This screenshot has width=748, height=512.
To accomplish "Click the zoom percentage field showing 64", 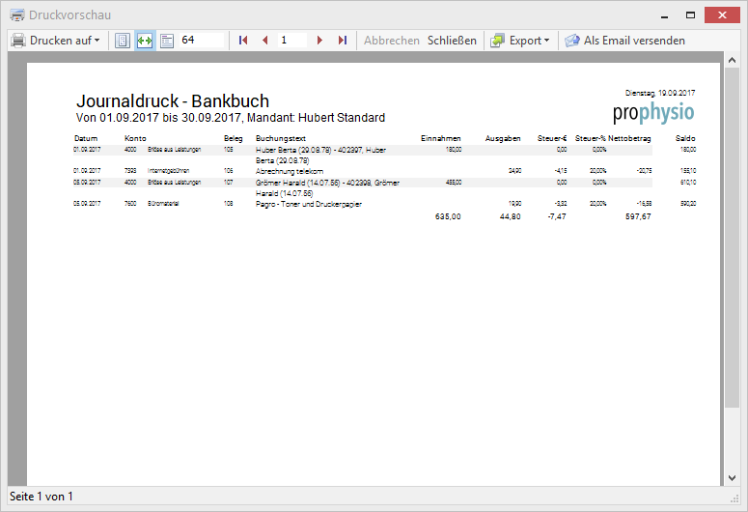I will pos(201,41).
